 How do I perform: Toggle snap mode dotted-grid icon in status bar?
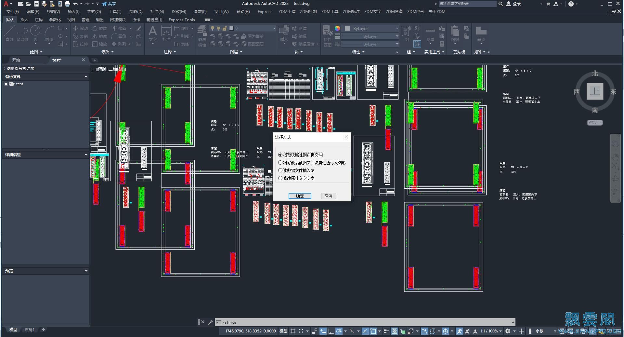point(301,331)
